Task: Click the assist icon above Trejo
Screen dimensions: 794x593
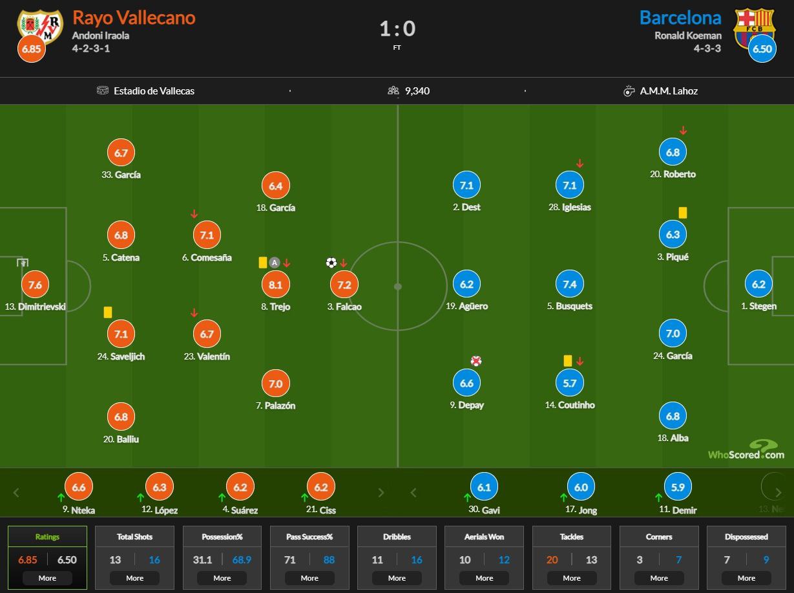Action: coord(275,263)
